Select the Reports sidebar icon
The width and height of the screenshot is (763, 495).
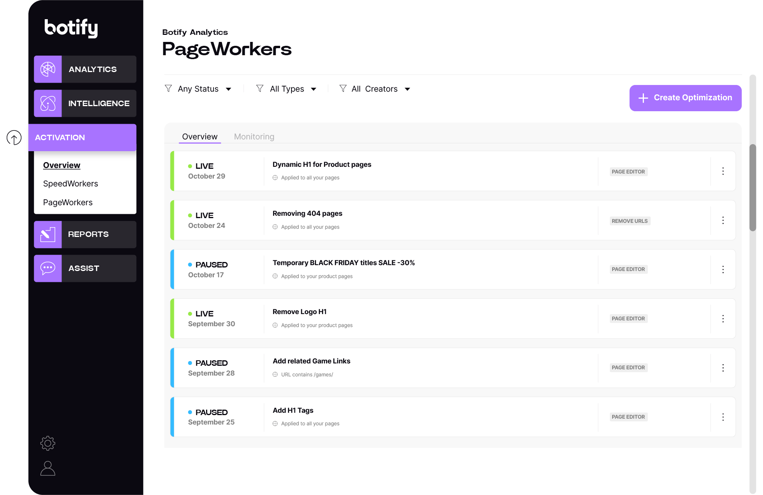[x=47, y=234]
